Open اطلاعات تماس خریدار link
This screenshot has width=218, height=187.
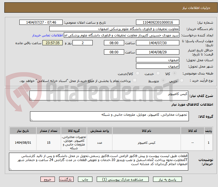pos(48,35)
